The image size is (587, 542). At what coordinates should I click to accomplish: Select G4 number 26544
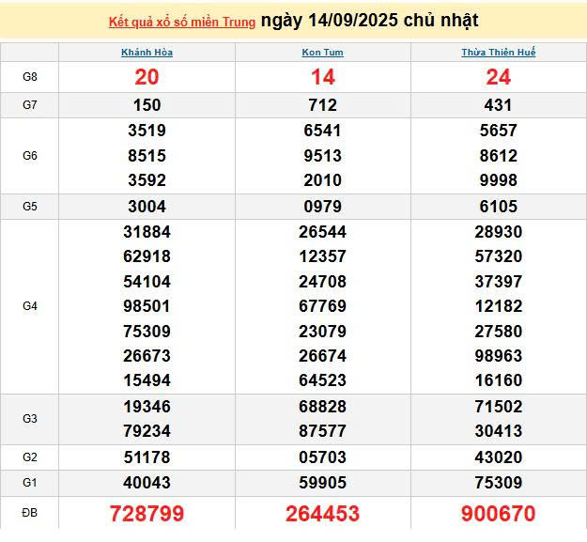(x=323, y=232)
